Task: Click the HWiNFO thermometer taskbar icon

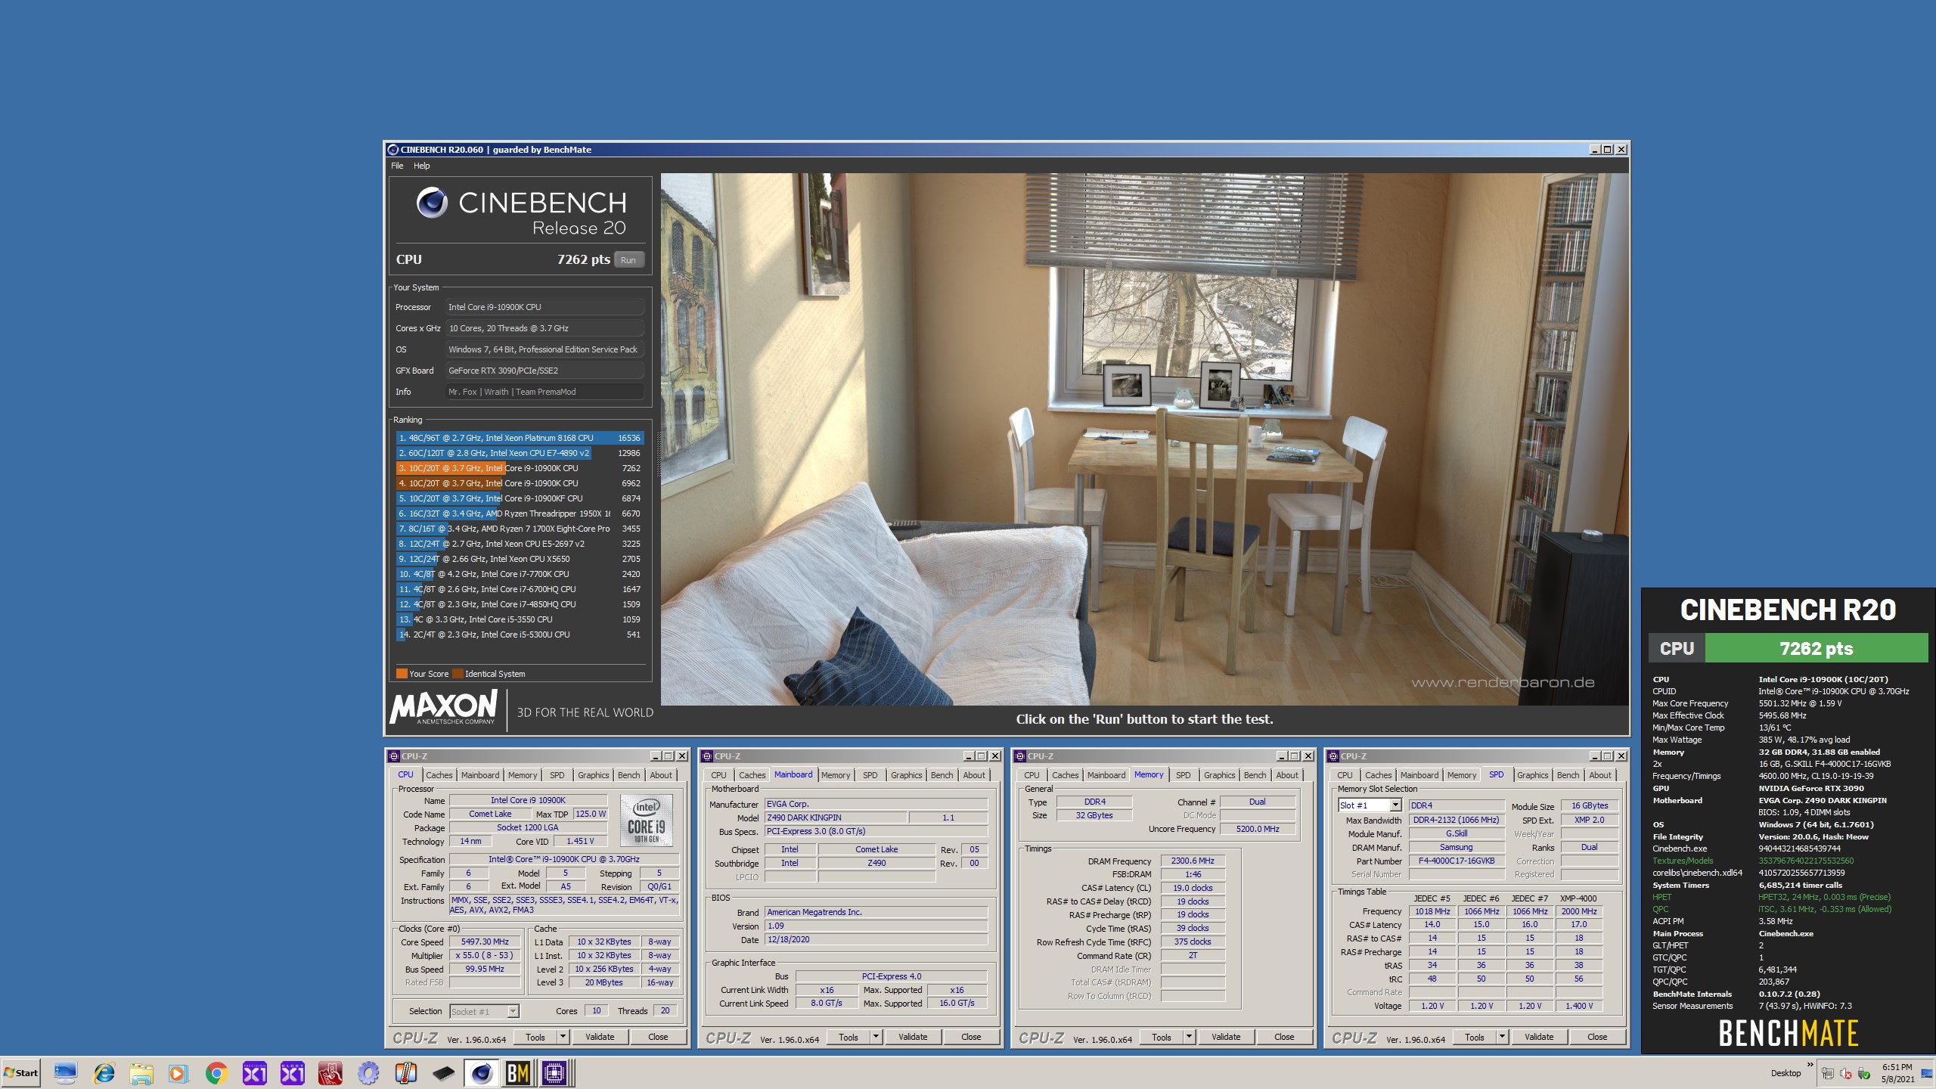Action: [406, 1073]
